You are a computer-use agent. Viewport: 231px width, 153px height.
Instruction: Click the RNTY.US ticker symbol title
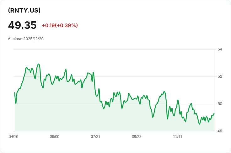point(24,10)
